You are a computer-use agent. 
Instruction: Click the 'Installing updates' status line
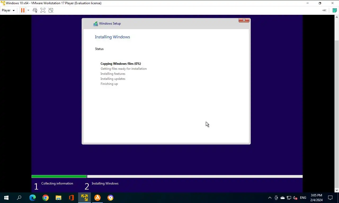pyautogui.click(x=113, y=79)
